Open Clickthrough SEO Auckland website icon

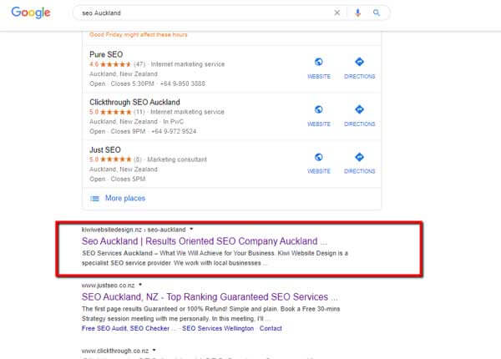point(319,109)
